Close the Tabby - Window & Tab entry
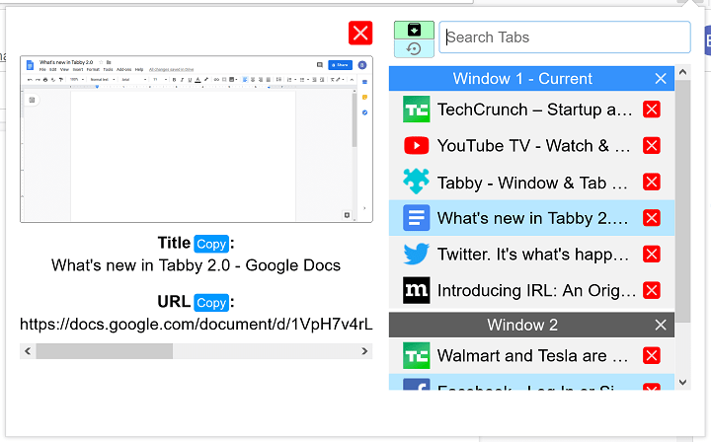 652,183
